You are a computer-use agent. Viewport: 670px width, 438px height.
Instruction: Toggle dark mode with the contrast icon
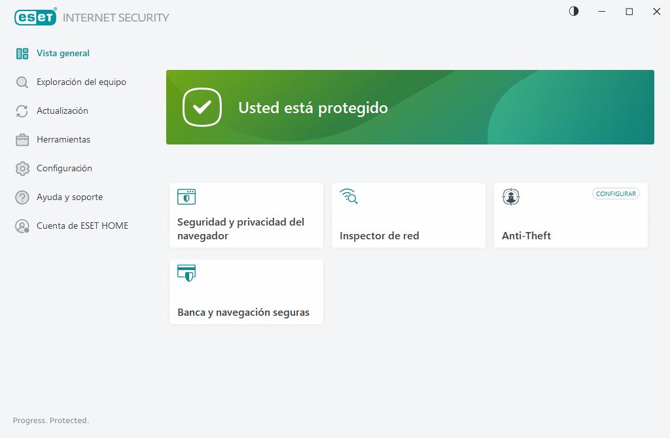[x=573, y=11]
